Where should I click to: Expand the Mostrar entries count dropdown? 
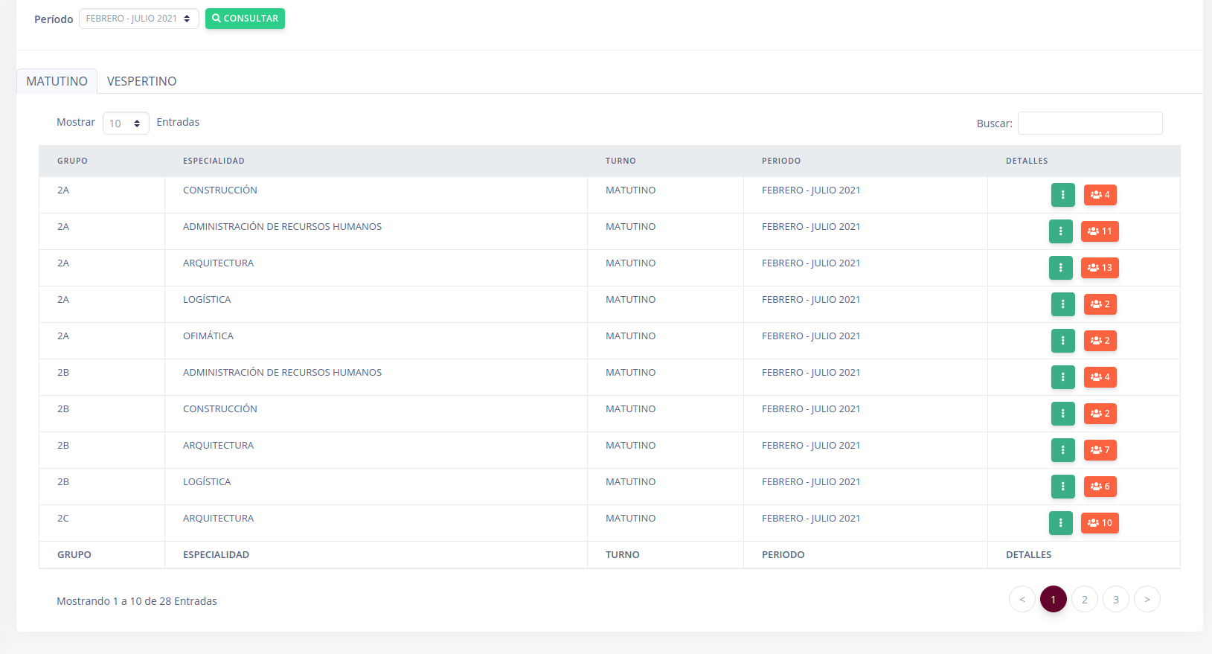pyautogui.click(x=126, y=124)
